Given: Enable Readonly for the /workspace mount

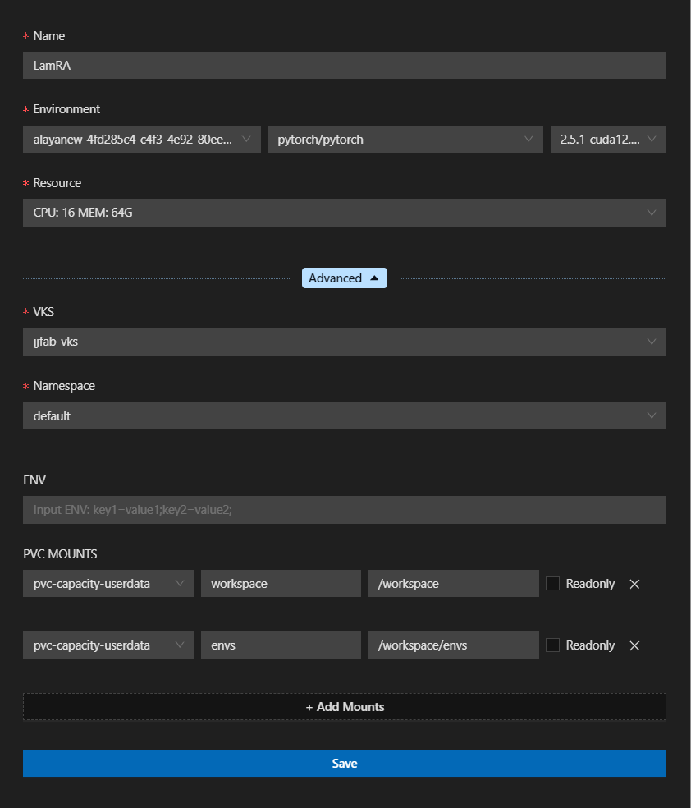Looking at the screenshot, I should click(x=553, y=584).
